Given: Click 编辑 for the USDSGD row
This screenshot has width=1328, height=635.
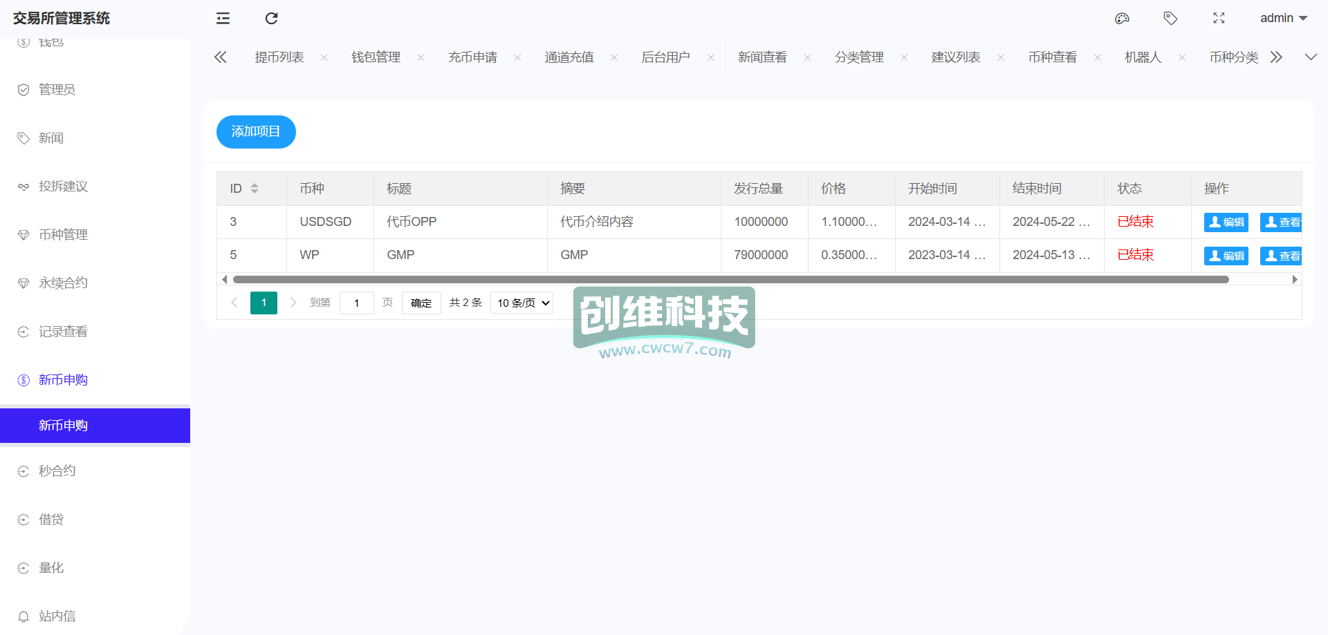Looking at the screenshot, I should 1226,222.
